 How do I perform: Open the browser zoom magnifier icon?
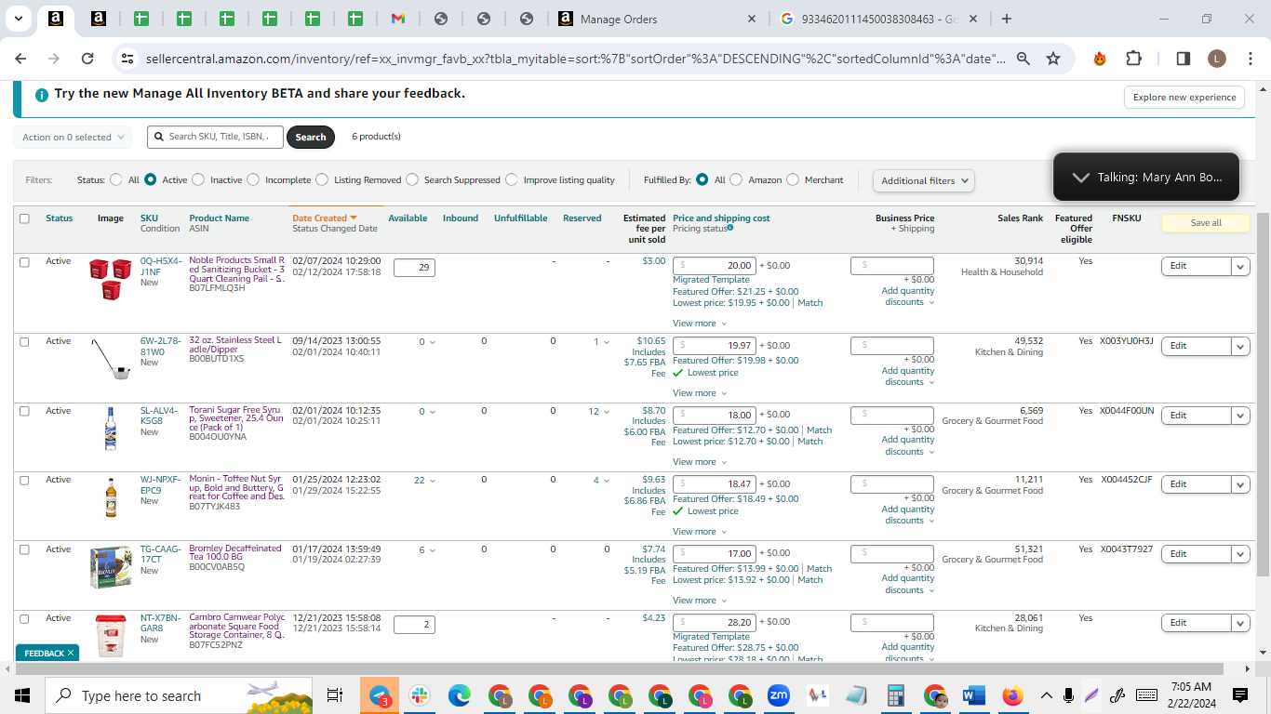(1023, 59)
